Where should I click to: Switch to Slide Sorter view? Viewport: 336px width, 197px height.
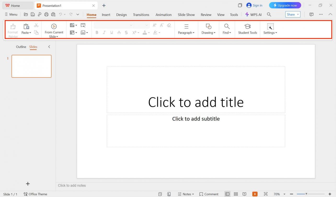pyautogui.click(x=236, y=194)
